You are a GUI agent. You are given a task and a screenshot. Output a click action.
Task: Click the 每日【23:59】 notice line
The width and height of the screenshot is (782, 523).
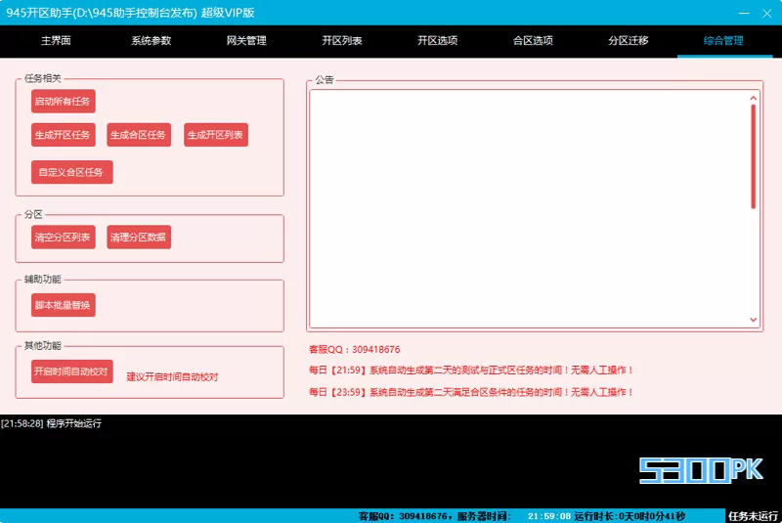click(x=471, y=392)
